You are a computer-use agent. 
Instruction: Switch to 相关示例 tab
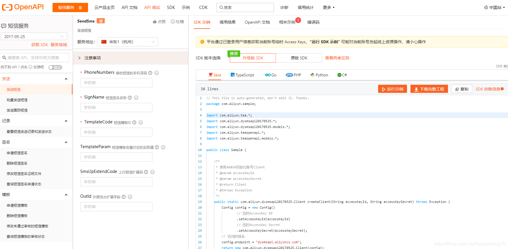(287, 22)
